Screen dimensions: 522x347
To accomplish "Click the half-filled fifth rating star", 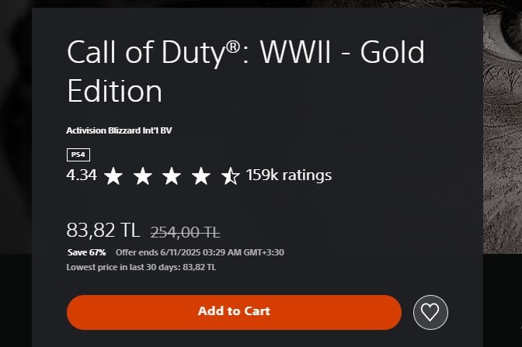I will pos(231,175).
